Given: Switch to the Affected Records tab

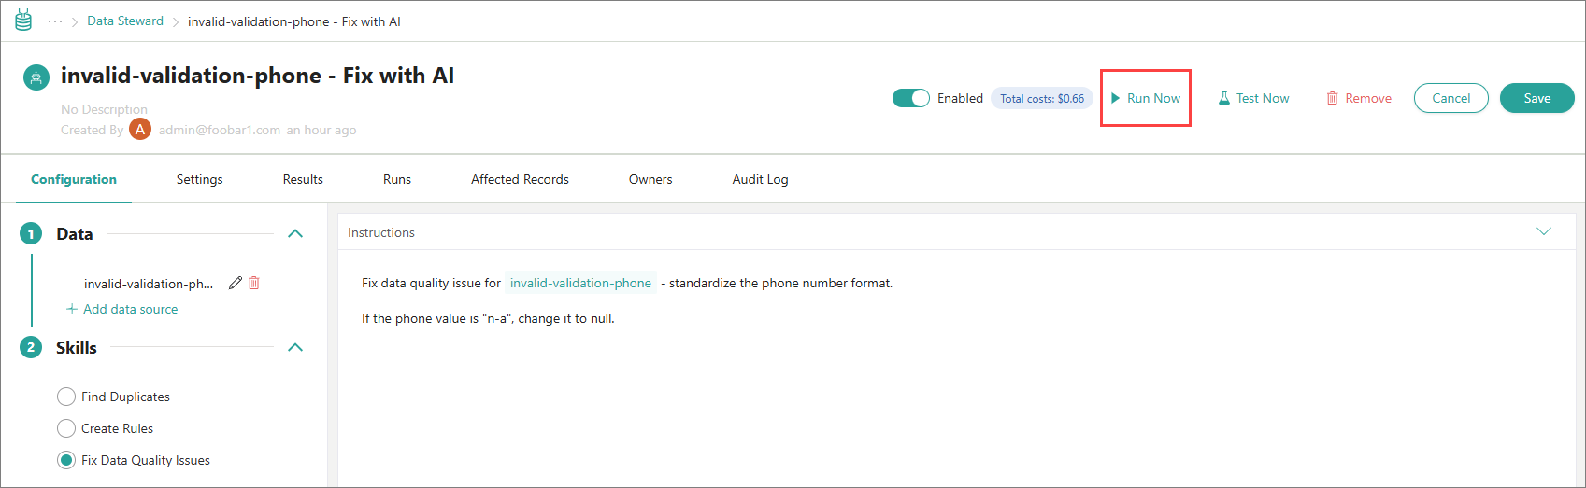Looking at the screenshot, I should pyautogui.click(x=520, y=179).
